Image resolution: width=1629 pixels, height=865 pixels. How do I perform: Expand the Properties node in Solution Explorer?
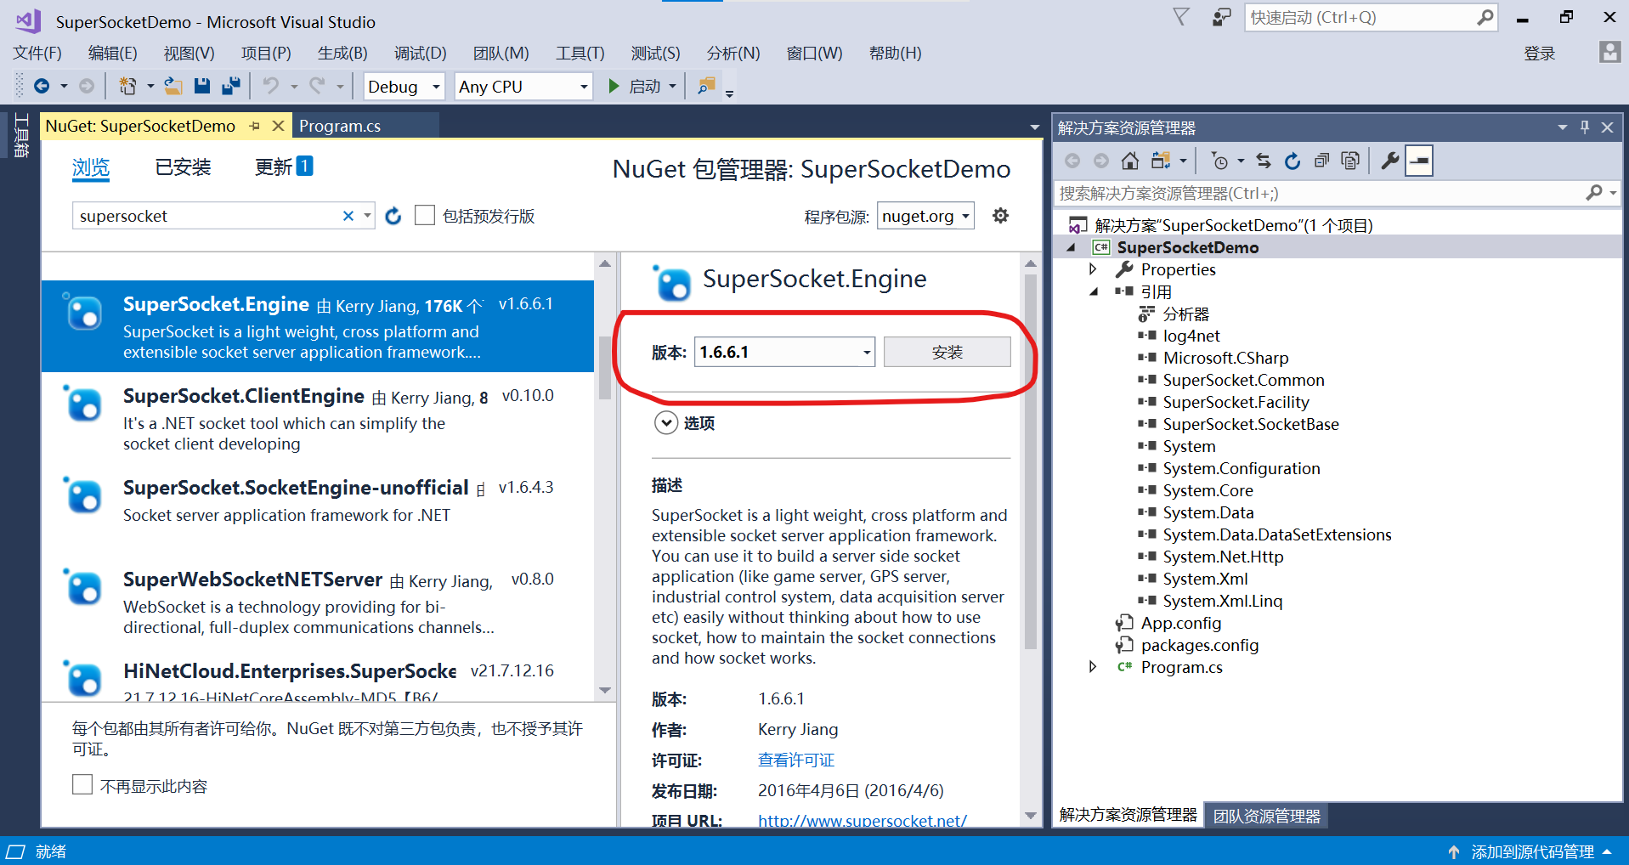coord(1093,269)
